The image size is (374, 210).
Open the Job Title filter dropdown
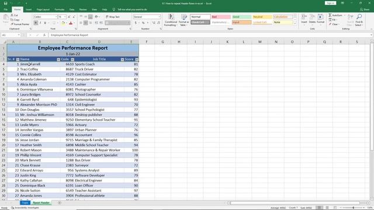(122, 60)
